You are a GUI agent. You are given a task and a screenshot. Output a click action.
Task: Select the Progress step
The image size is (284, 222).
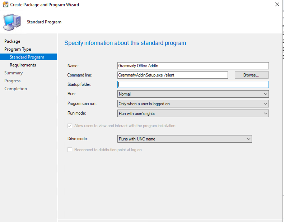(13, 81)
